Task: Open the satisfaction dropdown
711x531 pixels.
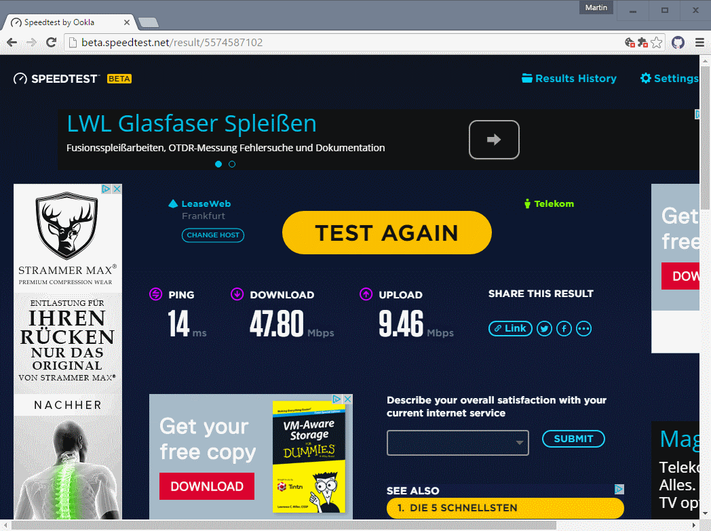Action: 457,443
